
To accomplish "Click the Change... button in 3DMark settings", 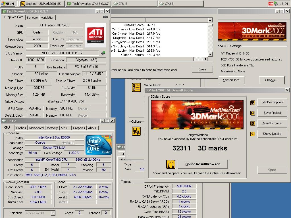I will [x=272, y=80].
